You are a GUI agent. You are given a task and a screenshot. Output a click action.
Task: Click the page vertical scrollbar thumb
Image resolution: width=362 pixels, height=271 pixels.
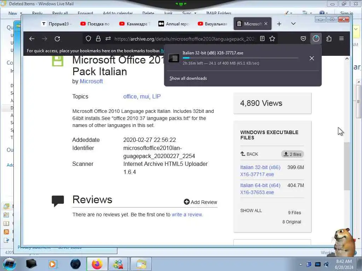pyautogui.click(x=347, y=166)
